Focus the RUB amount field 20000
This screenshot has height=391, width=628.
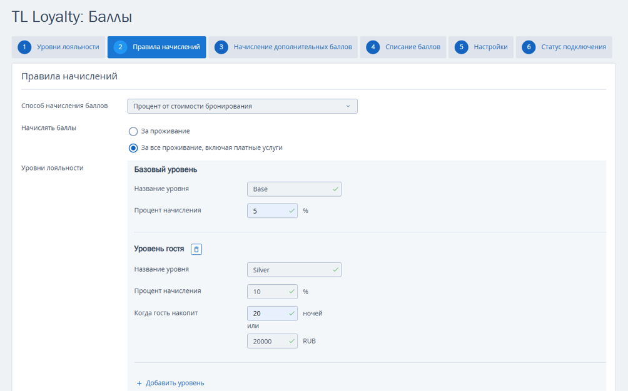coord(272,341)
